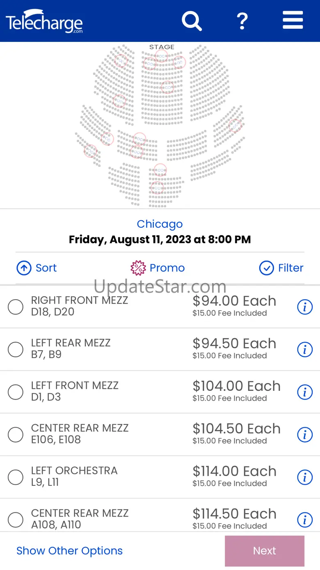This screenshot has width=320, height=570.
Task: Show info for Right Front Mezz D18, D20
Action: 305,307
